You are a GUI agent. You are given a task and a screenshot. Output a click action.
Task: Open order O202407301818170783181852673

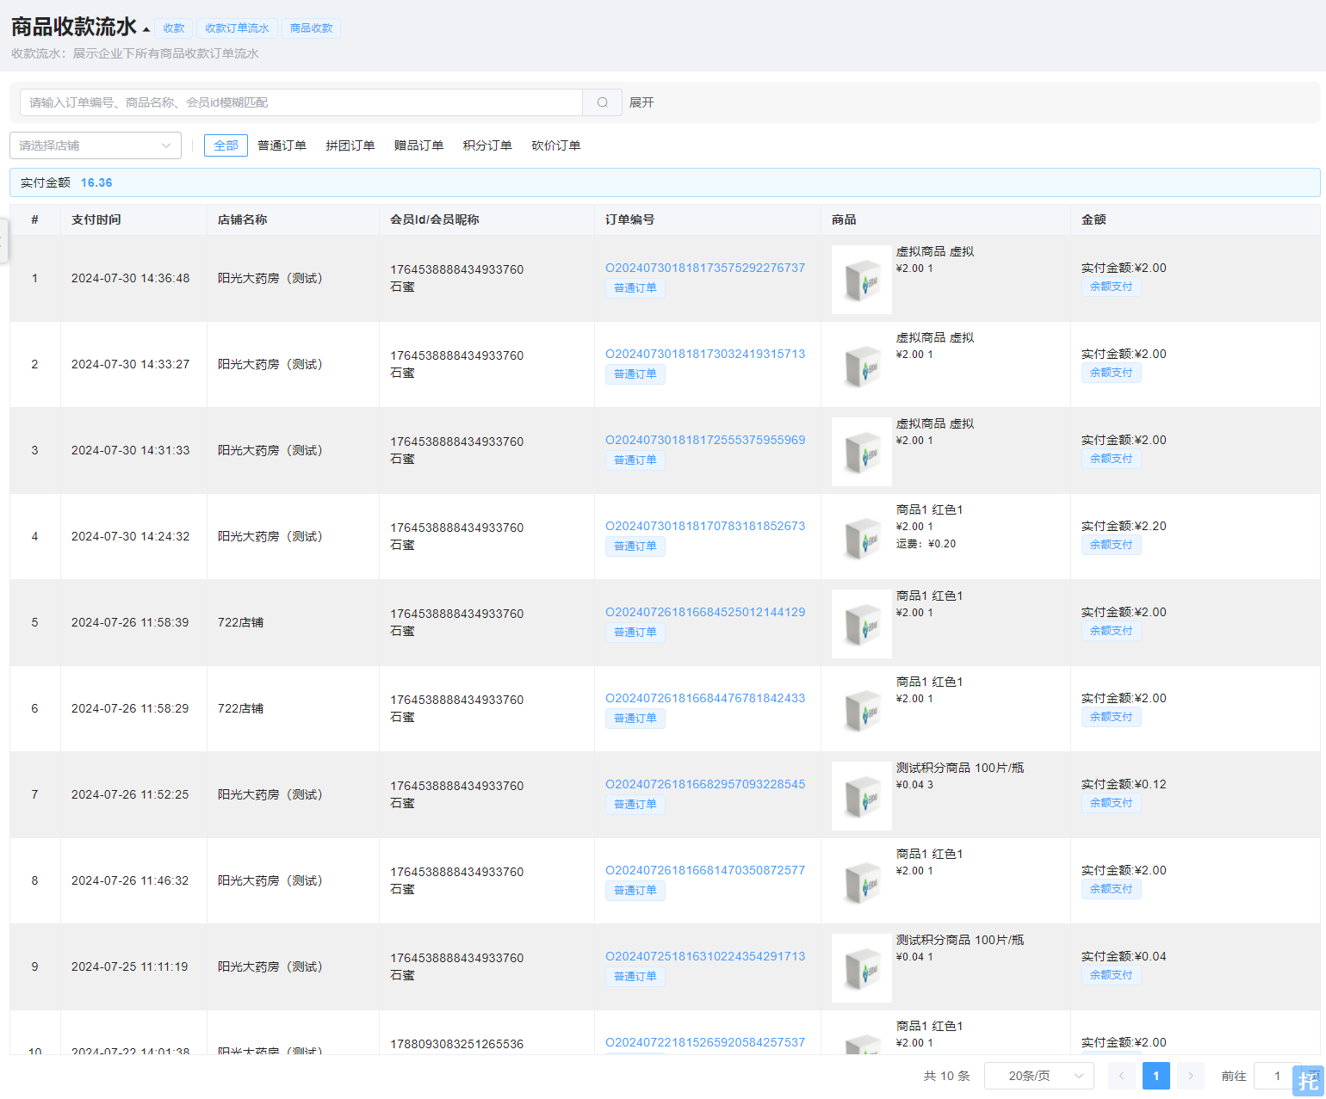point(705,526)
